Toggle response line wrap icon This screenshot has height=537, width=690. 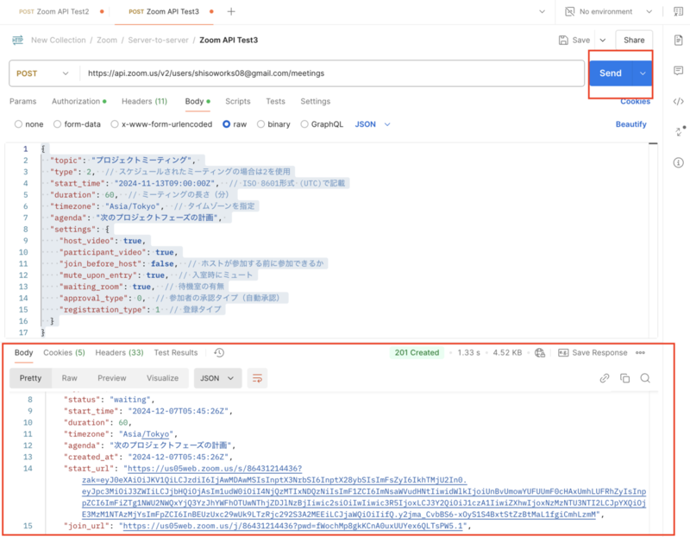click(x=257, y=378)
